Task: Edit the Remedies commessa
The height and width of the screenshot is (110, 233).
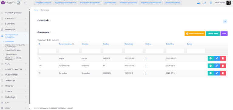Action: [217, 73]
